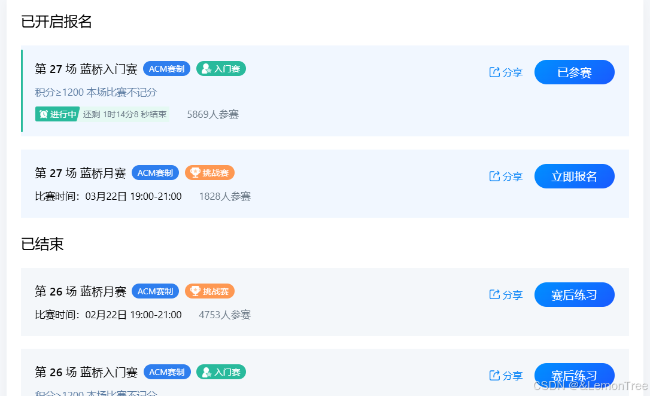
Task: Click ACM赛制 tag on 第 27 场 蓝桥入门赛
Action: pos(166,69)
